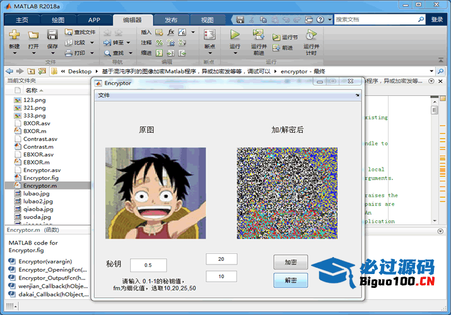Click Encryptor_OpeningFcn in function list
451x315 pixels.
[x=52, y=270]
